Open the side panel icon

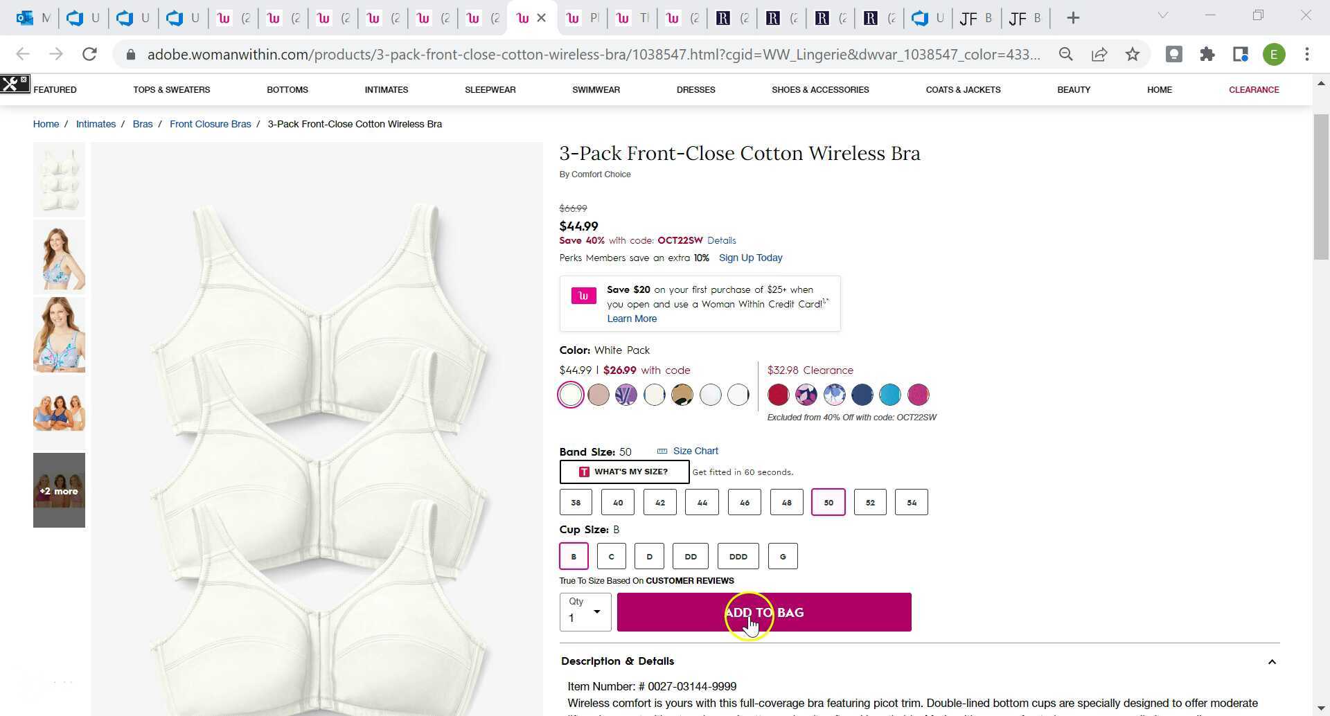1241,54
